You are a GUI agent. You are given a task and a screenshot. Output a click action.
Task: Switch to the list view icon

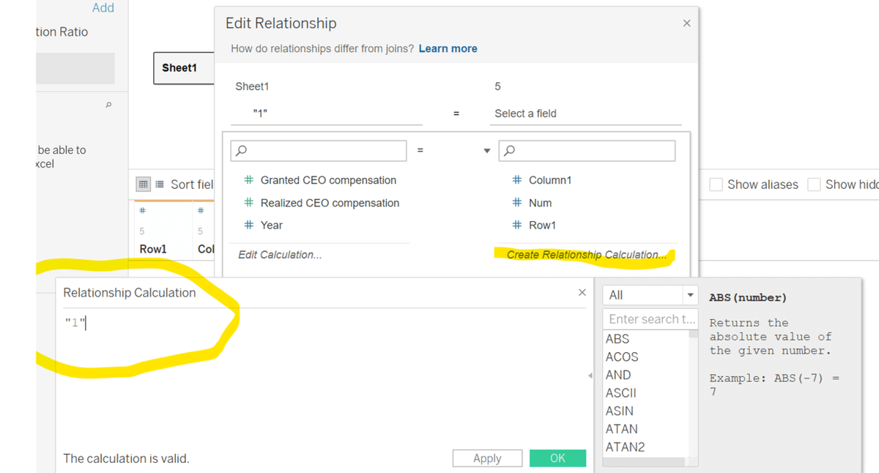point(158,185)
